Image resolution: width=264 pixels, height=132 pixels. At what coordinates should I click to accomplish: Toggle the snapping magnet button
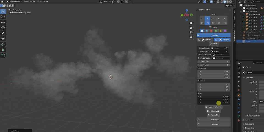(x=118, y=2)
